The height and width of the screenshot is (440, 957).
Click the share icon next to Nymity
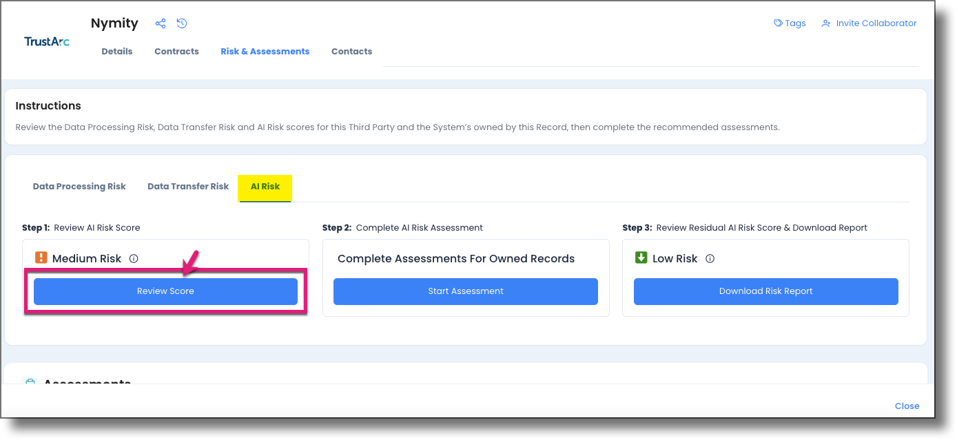[x=161, y=23]
